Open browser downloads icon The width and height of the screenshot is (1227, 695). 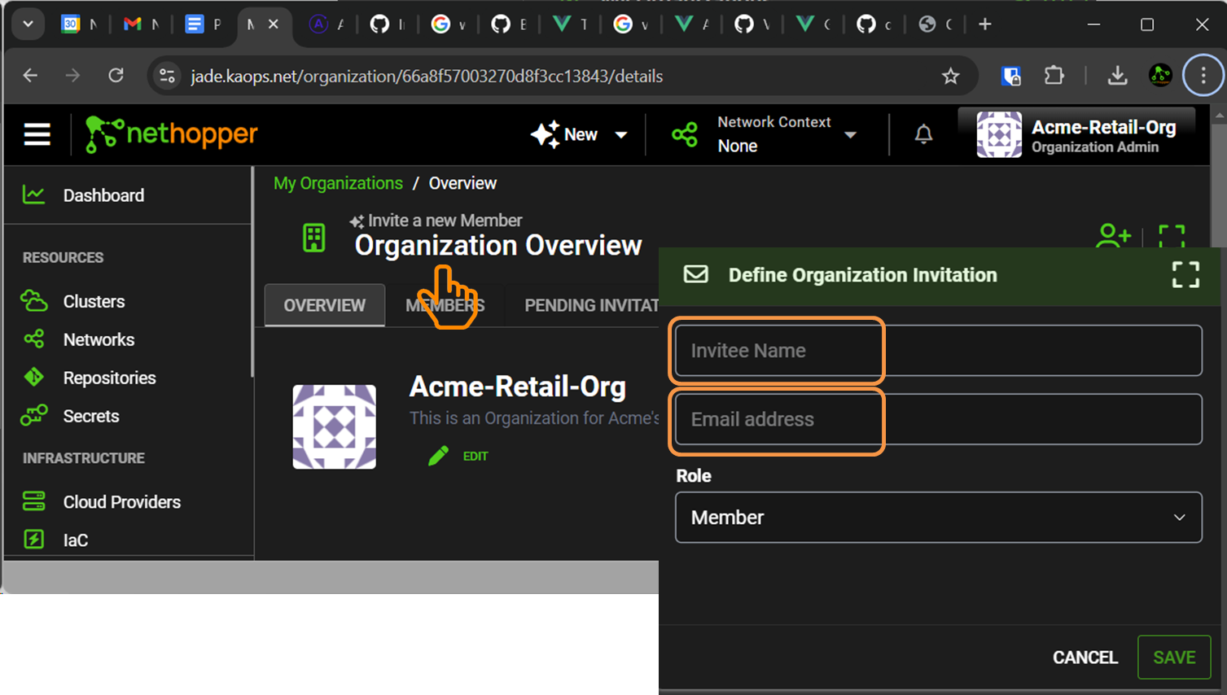(x=1118, y=76)
